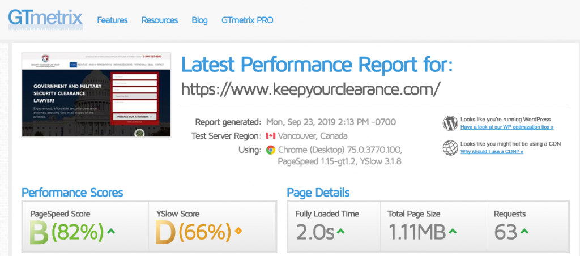Click the Canada flag icon

click(x=271, y=136)
